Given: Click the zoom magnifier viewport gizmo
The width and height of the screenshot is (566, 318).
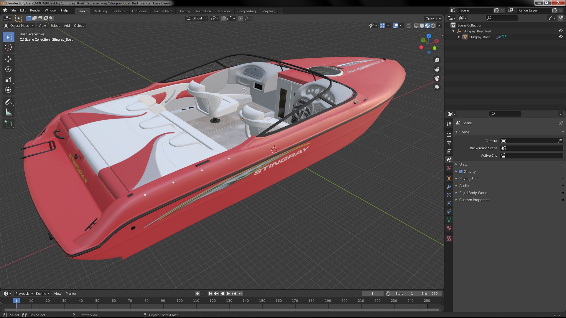Looking at the screenshot, I should 437,60.
